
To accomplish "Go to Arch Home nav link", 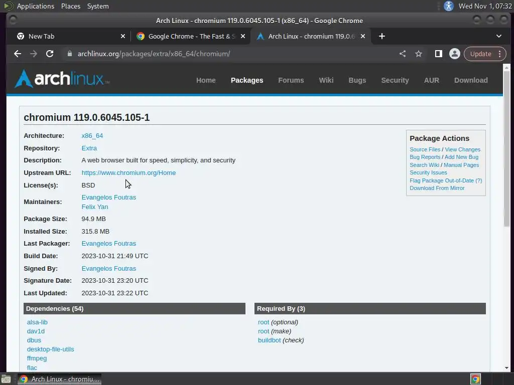I will coord(206,80).
